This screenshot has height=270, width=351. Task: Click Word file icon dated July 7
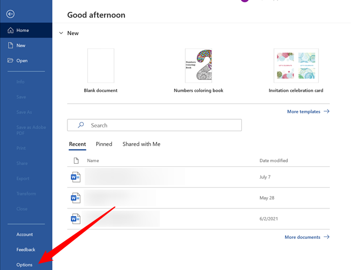point(76,177)
